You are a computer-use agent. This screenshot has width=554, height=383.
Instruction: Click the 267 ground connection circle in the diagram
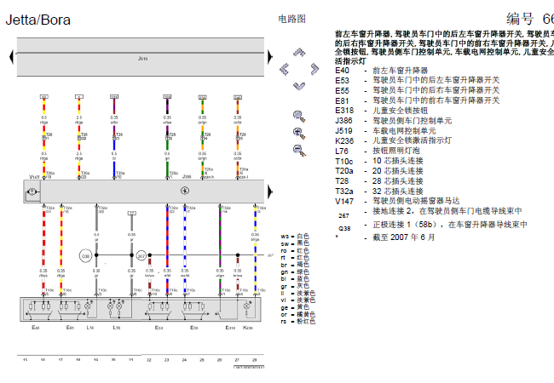[141, 256]
